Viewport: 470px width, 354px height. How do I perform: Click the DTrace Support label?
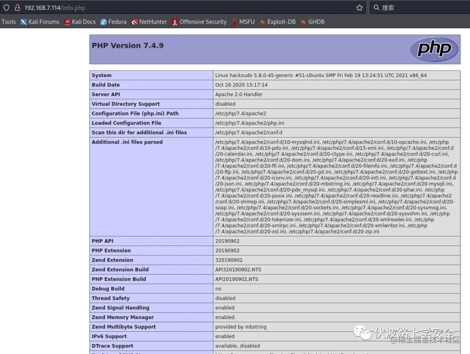click(x=112, y=346)
